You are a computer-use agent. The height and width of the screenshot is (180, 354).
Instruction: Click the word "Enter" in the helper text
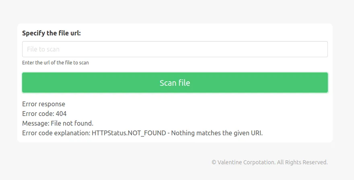(x=28, y=62)
